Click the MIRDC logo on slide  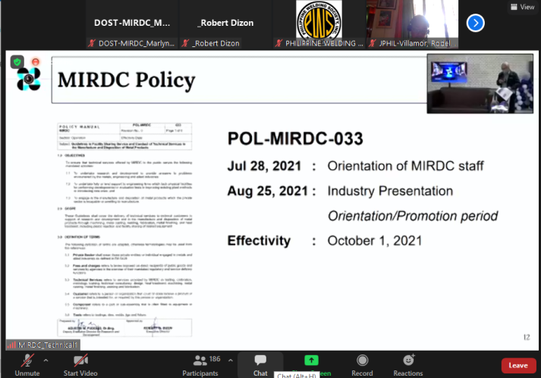click(29, 79)
